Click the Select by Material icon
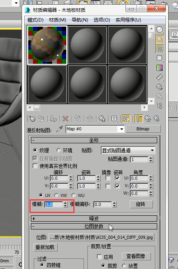Viewport: 178px width, 269px height. 160,96
